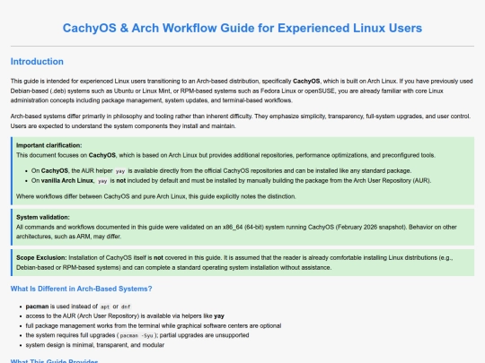This screenshot has width=485, height=363.
Task: Click the 'Introduction' section heading
Action: [x=37, y=62]
